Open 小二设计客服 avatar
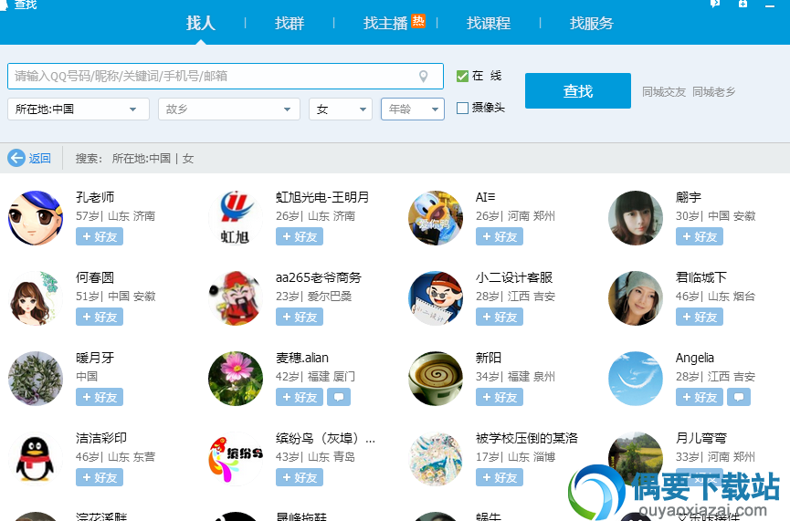This screenshot has height=521, width=790. [436, 298]
